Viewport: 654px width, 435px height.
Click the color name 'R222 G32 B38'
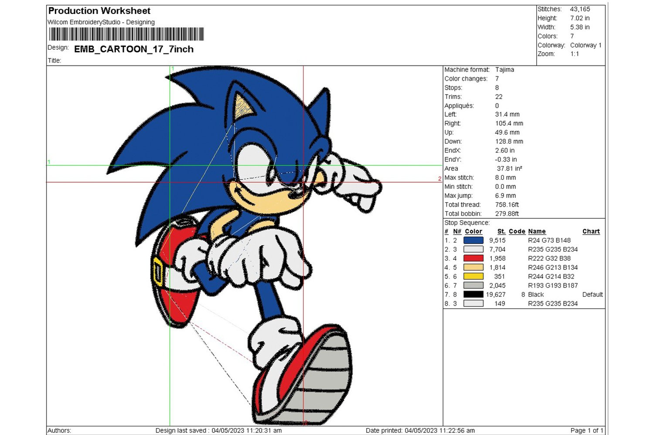tap(549, 258)
